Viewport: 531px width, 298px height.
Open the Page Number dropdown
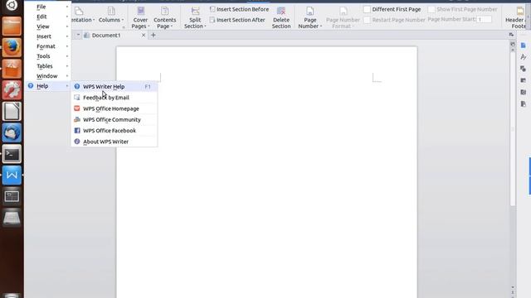309,17
